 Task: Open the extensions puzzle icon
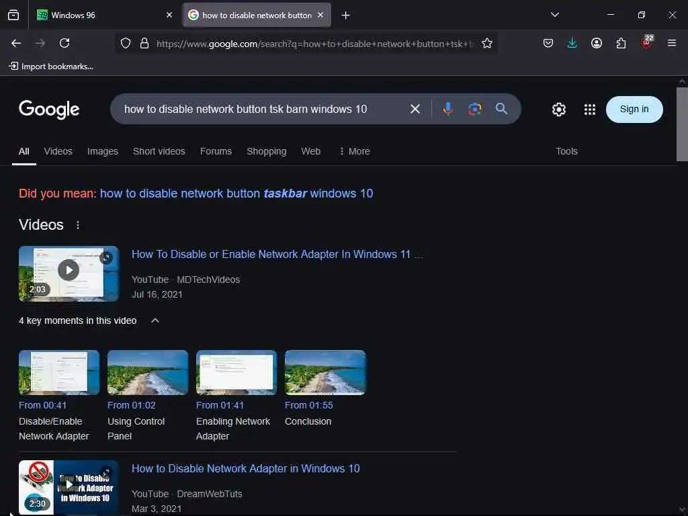621,43
